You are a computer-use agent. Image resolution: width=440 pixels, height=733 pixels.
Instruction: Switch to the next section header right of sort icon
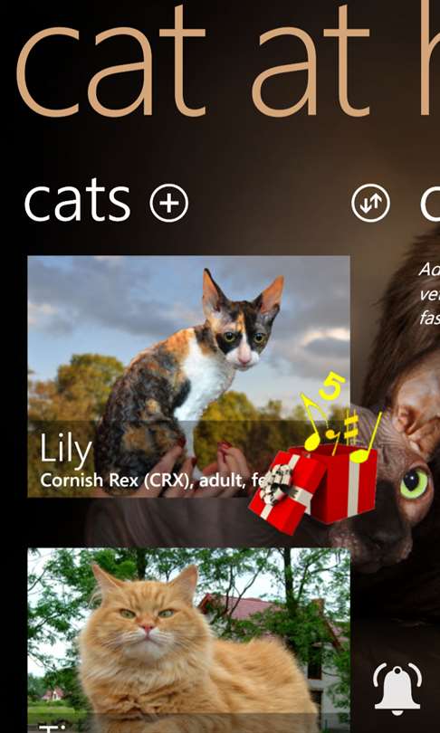[430, 203]
